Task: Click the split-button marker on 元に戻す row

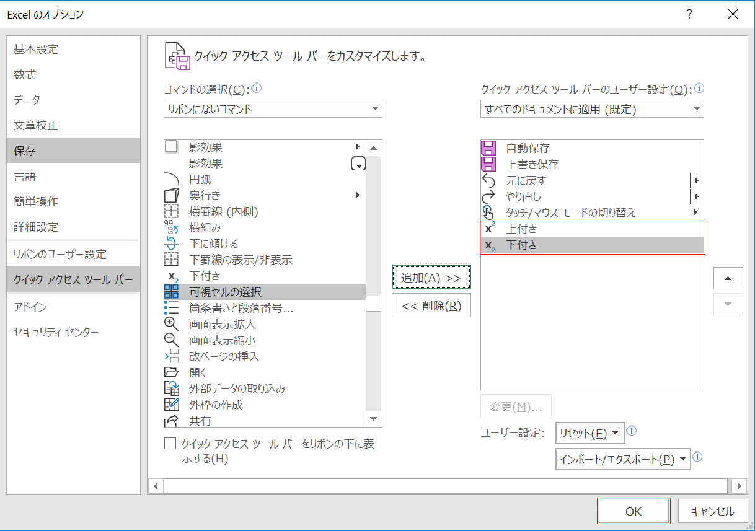Action: click(694, 180)
